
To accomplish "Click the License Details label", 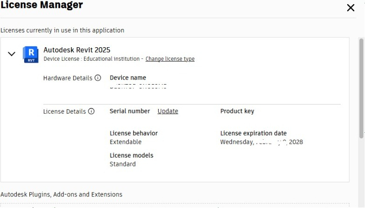I will pos(64,111).
